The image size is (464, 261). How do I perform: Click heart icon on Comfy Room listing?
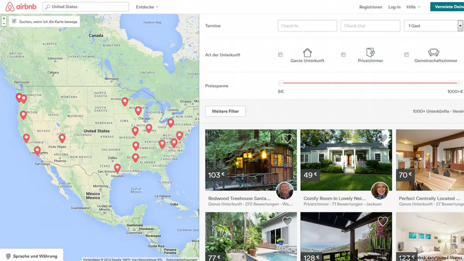tap(383, 138)
